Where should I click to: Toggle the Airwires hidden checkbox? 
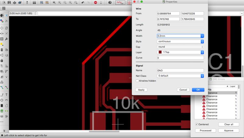pyautogui.click(x=137, y=81)
